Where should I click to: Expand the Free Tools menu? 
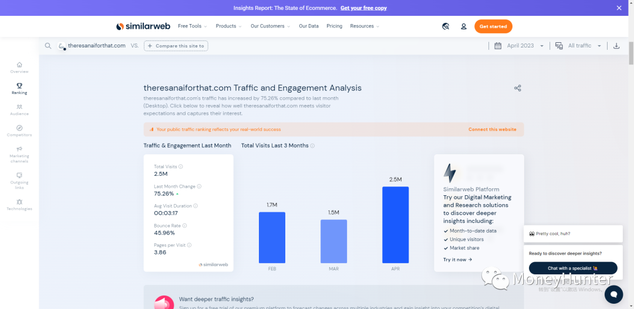[x=193, y=26]
